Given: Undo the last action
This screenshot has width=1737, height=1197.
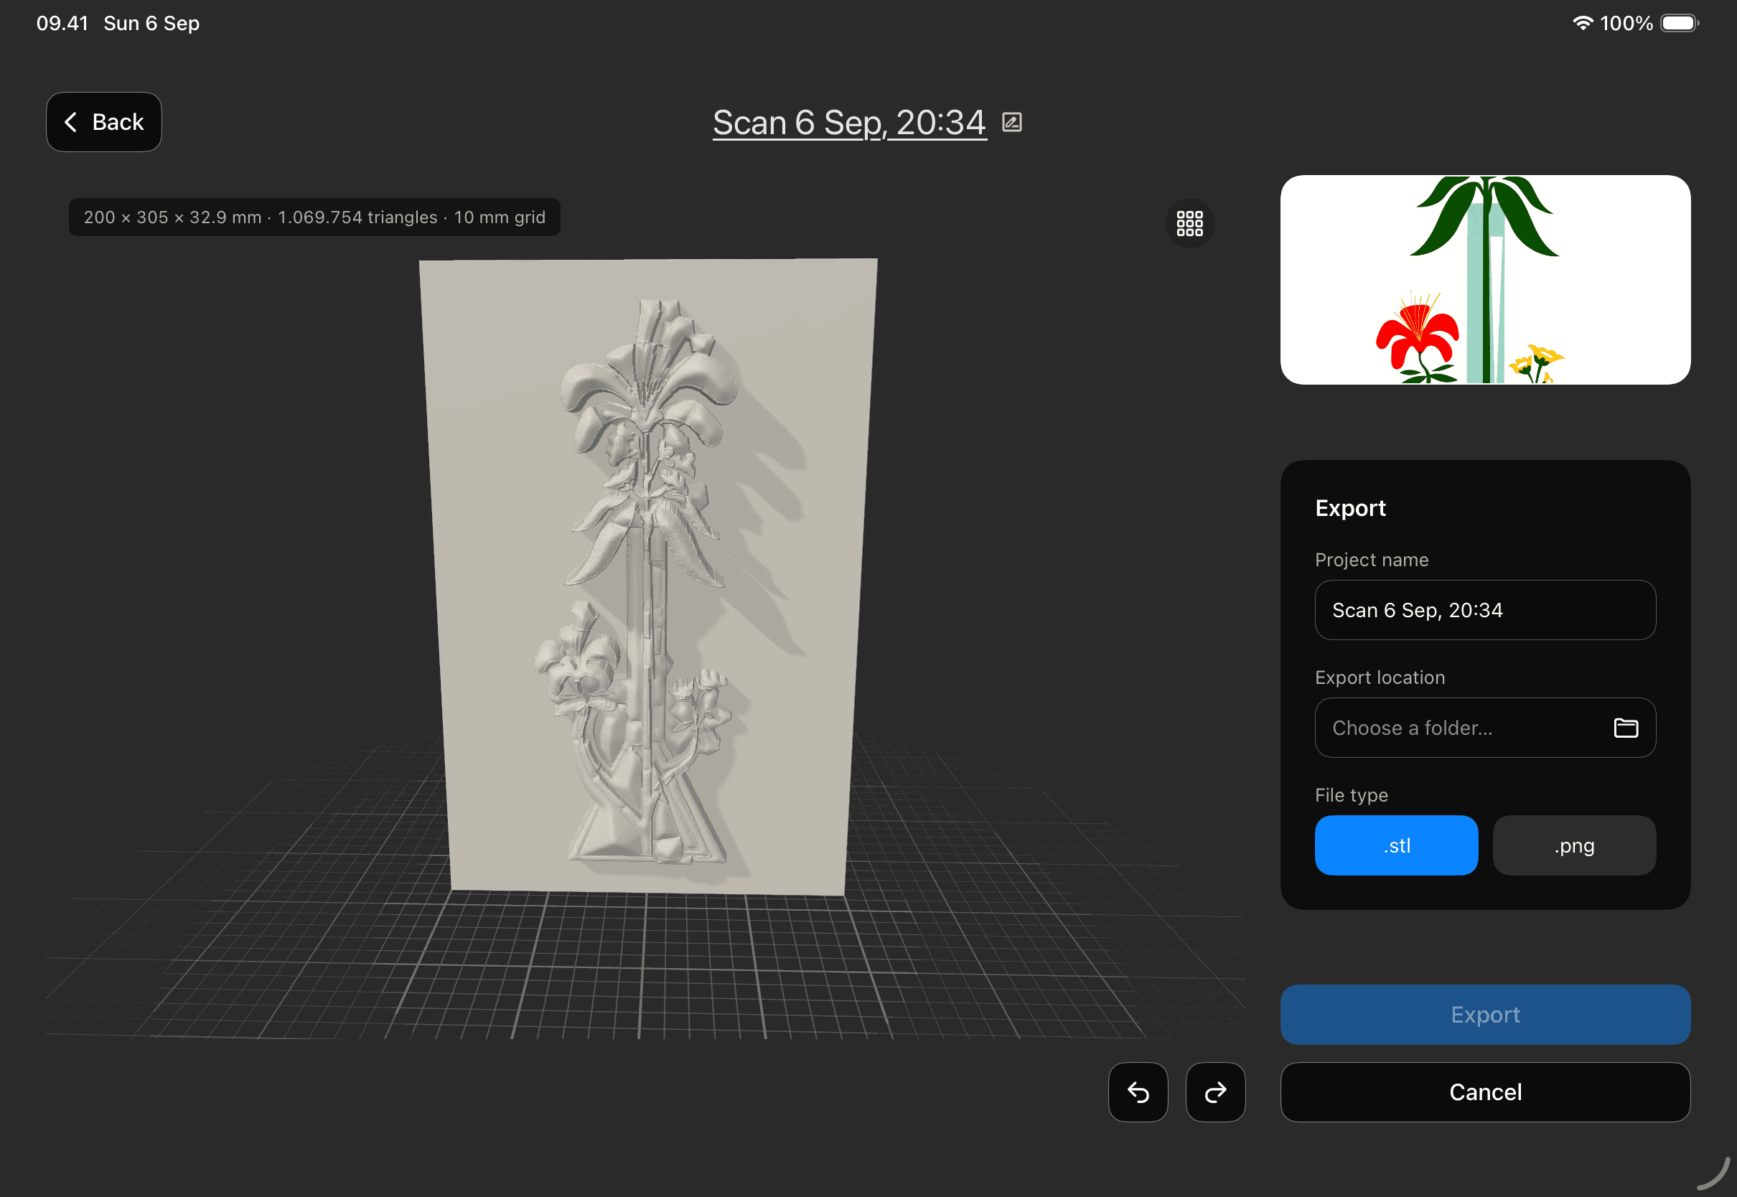Looking at the screenshot, I should (1138, 1092).
